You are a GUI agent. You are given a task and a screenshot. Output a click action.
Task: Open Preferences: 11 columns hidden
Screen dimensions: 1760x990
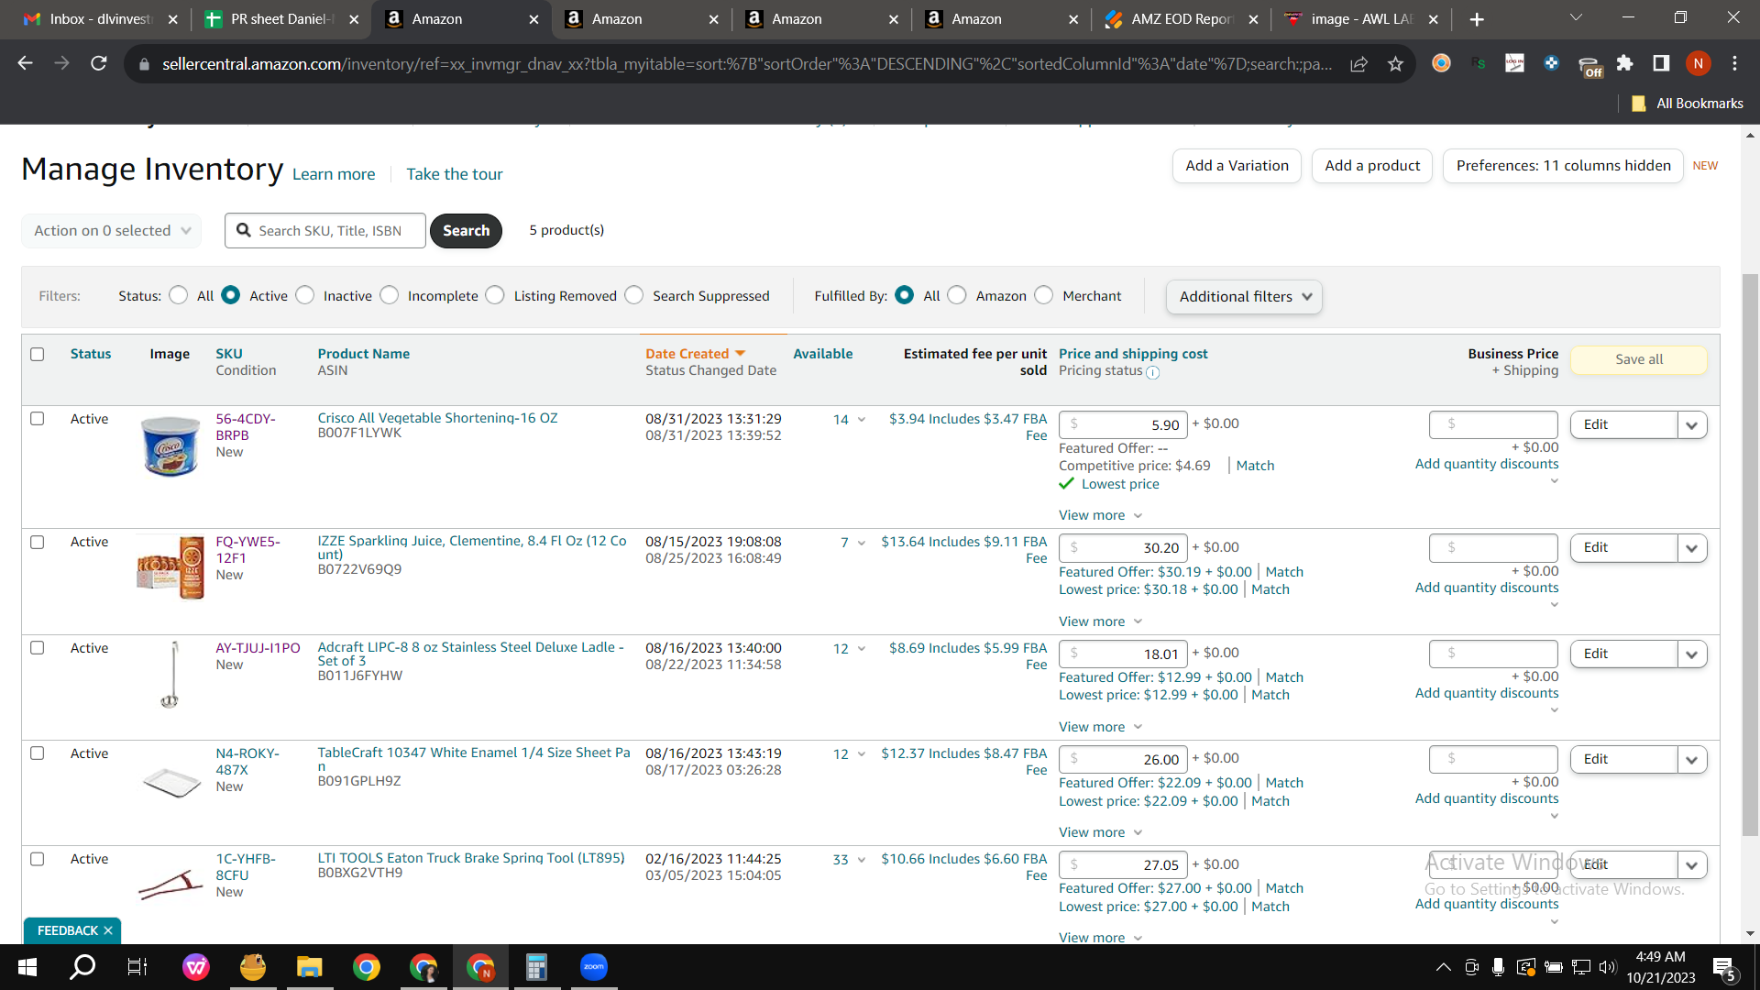(x=1563, y=166)
